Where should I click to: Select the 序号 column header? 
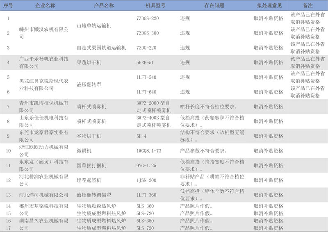tap(8, 6)
